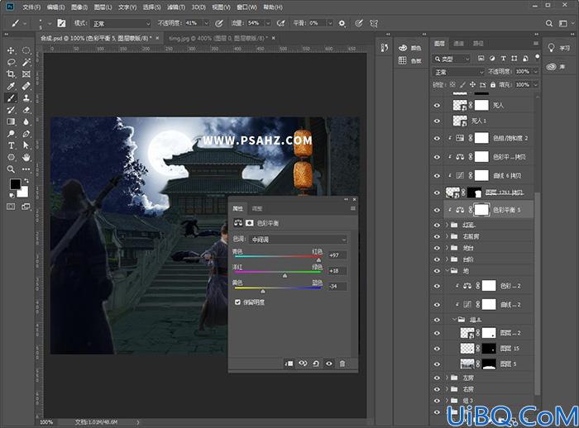Select the Hand tool
This screenshot has width=579, height=428.
pyautogui.click(x=26, y=158)
